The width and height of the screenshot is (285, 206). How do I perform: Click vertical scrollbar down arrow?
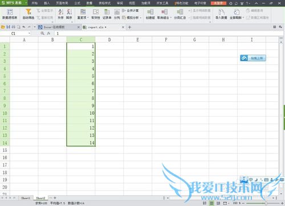(281, 193)
